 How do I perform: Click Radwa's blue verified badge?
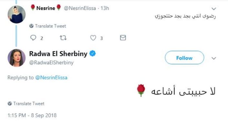[x=92, y=54]
